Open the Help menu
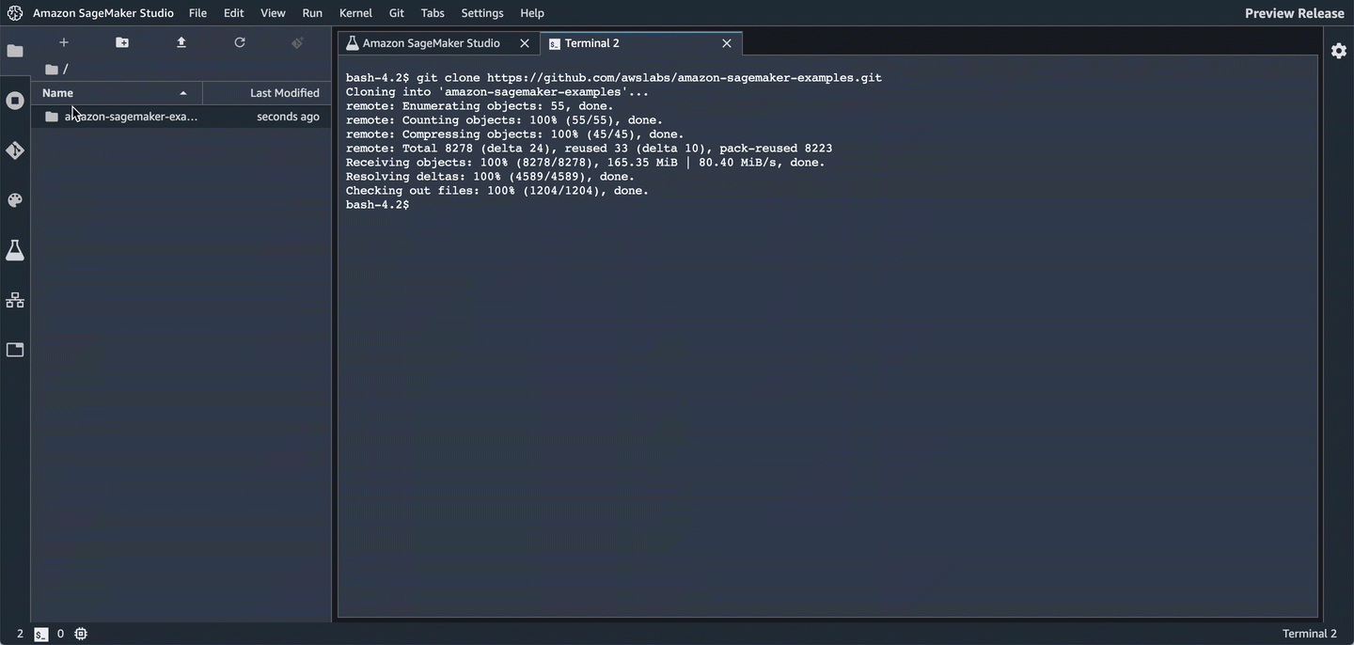This screenshot has width=1354, height=645. (x=532, y=13)
